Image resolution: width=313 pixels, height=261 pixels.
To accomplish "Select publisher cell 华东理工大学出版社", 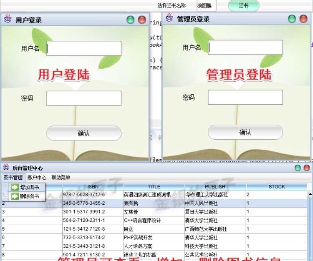I will [x=215, y=194].
